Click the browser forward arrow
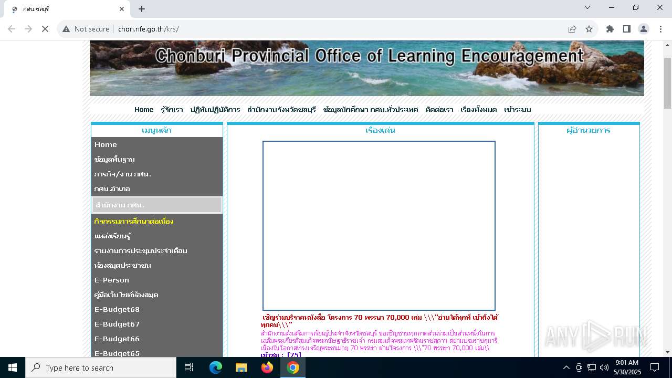Screen dimensions: 672x378 click(28, 29)
